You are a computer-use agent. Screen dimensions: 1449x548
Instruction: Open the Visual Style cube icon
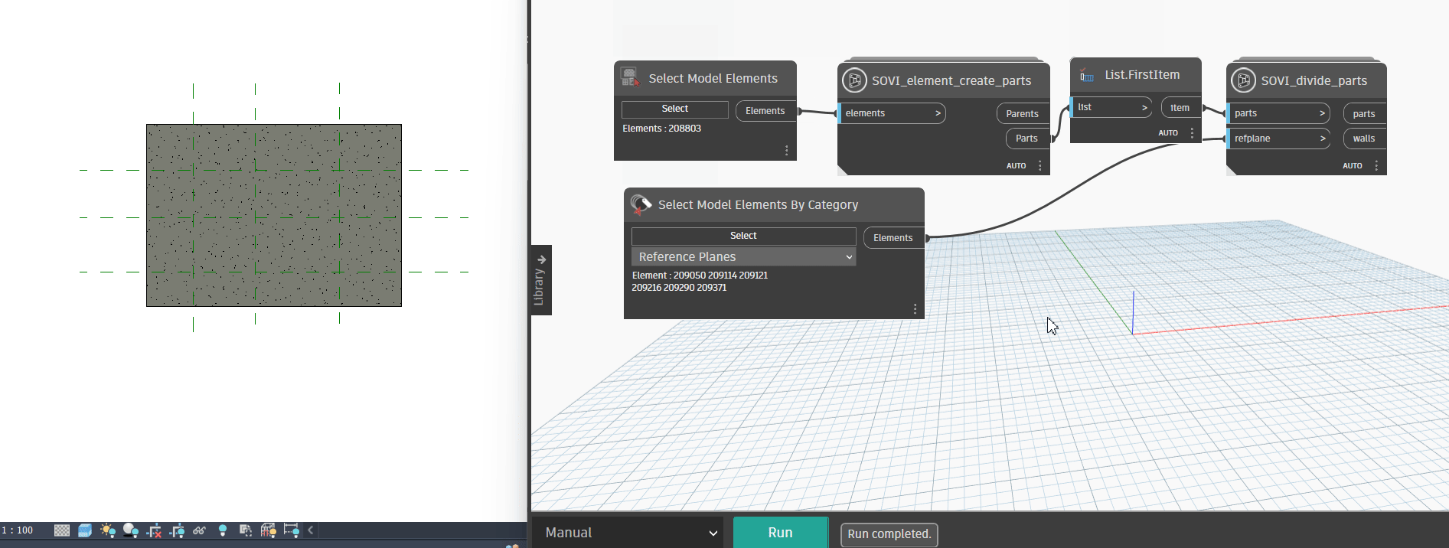85,530
